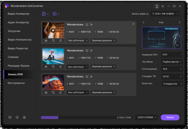Trim the second video with scissors icon
The height and width of the screenshot is (129, 188).
(x=46, y=66)
